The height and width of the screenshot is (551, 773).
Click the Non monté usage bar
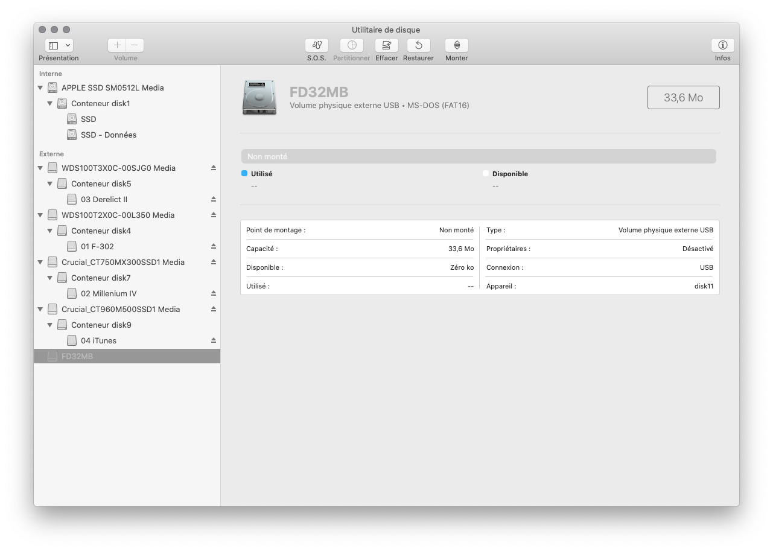[478, 156]
